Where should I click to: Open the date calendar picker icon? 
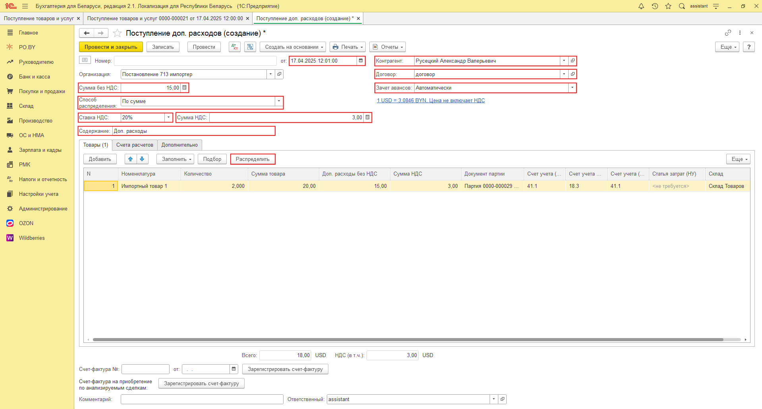coord(361,61)
